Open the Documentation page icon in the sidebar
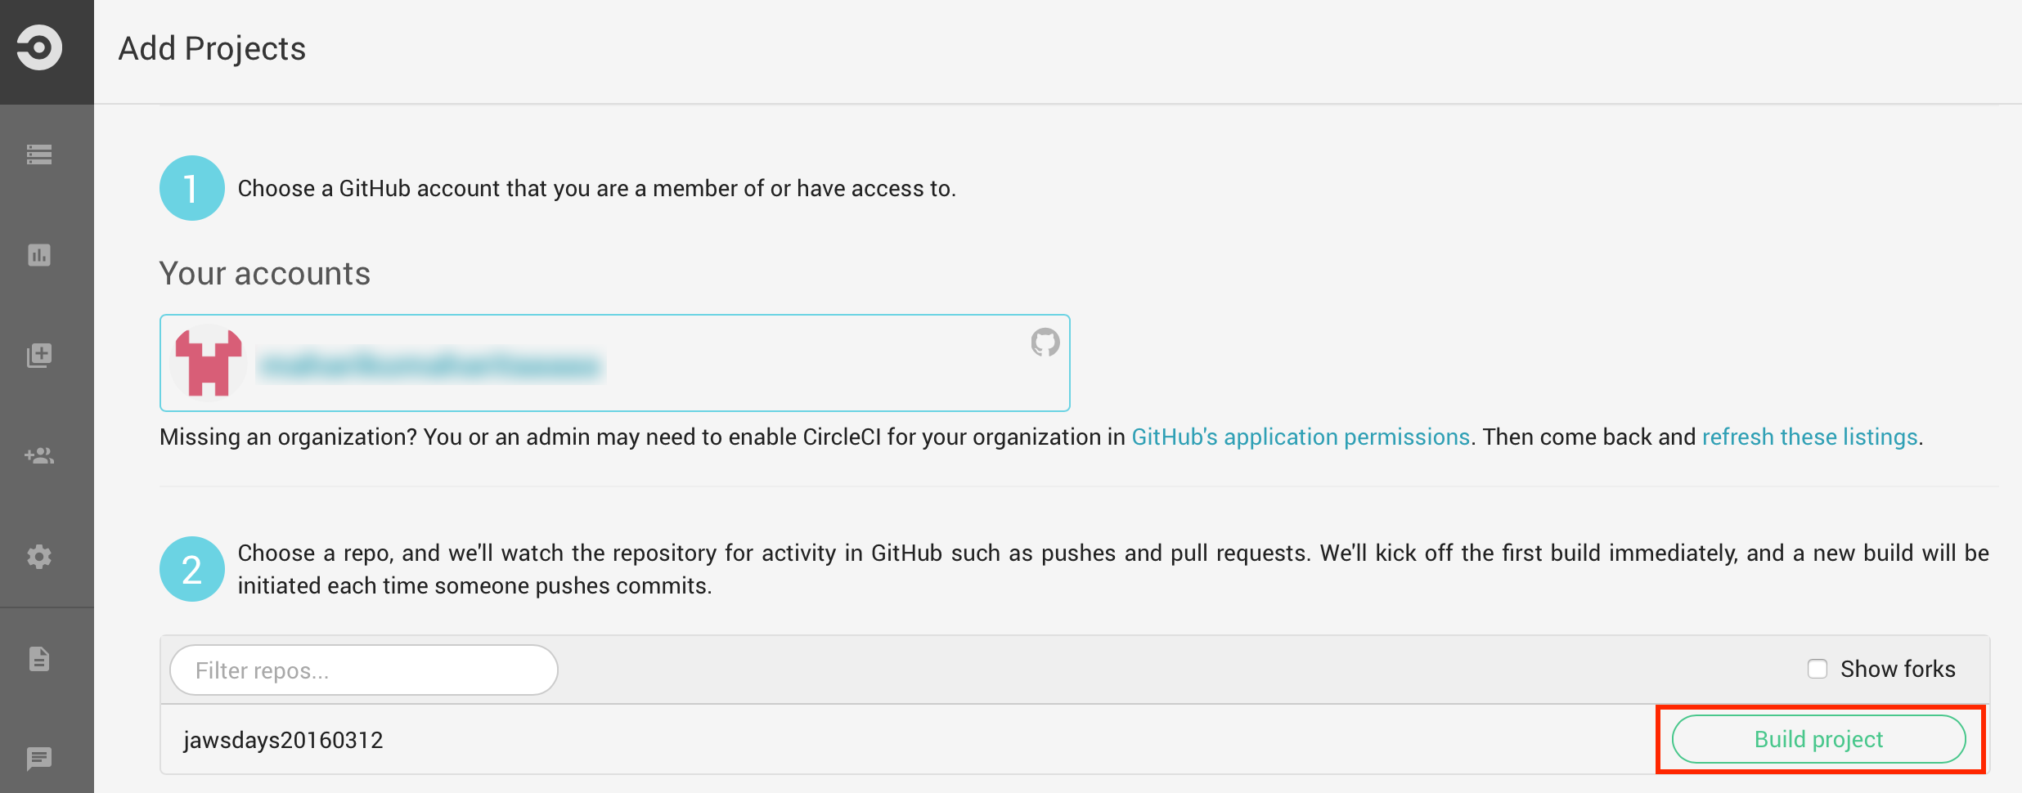Viewport: 2022px width, 793px height. 39,658
